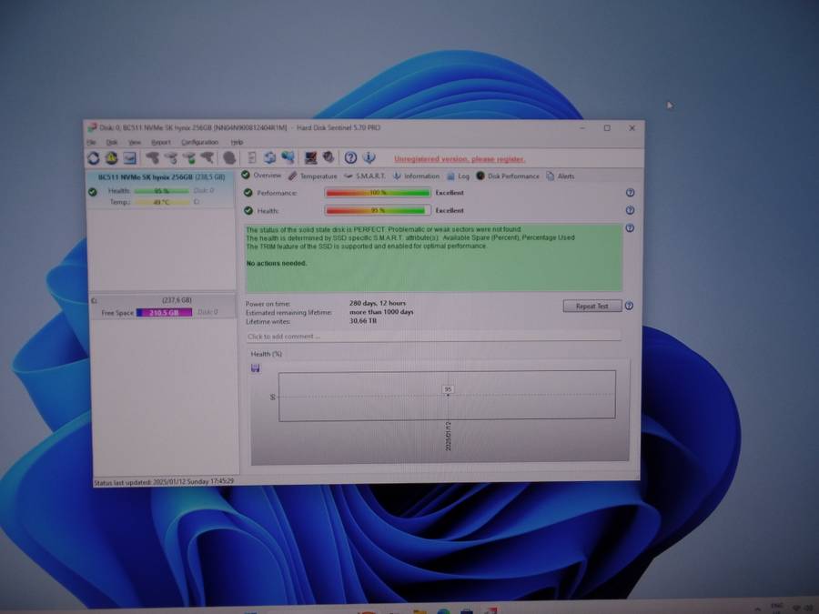Select the Temperature tab pencil icon
Screen dimensions: 819x614
pos(291,176)
